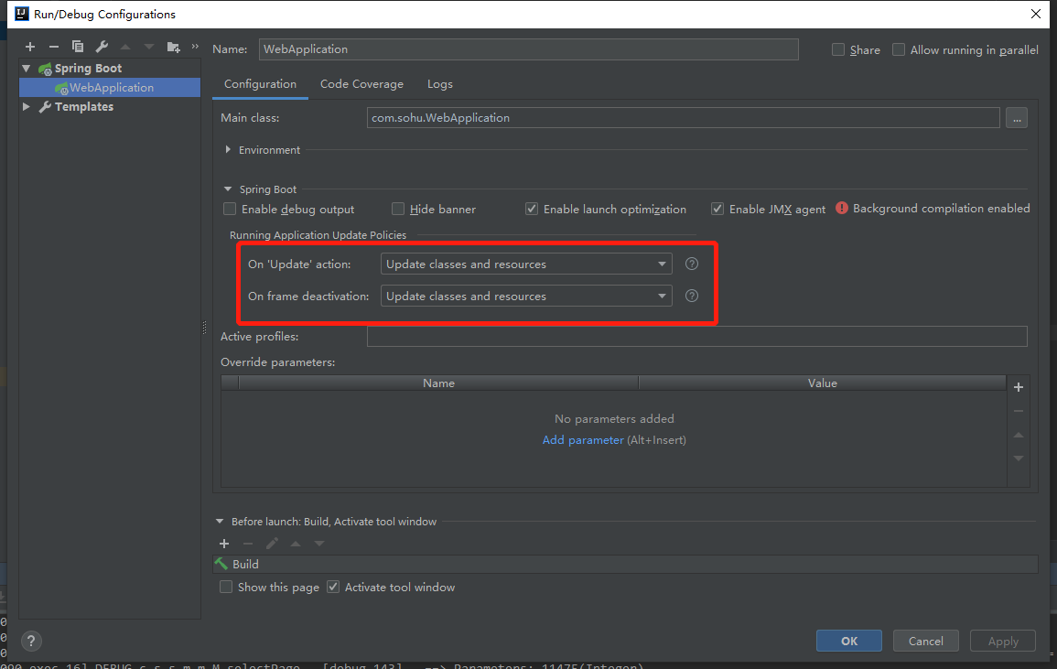The height and width of the screenshot is (669, 1057).
Task: Open help for 'Update' action policy
Action: pyautogui.click(x=692, y=264)
